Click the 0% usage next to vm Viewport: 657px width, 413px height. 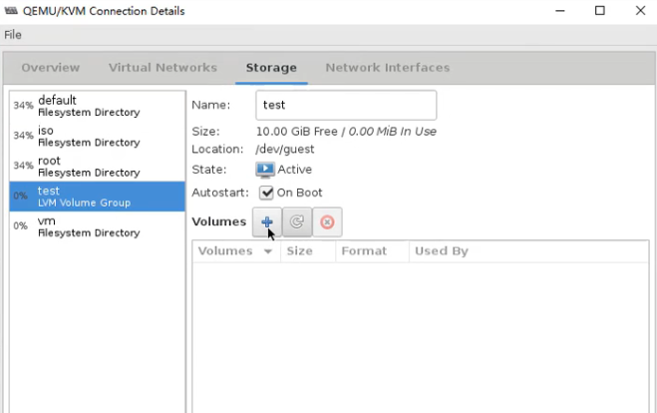point(21,226)
